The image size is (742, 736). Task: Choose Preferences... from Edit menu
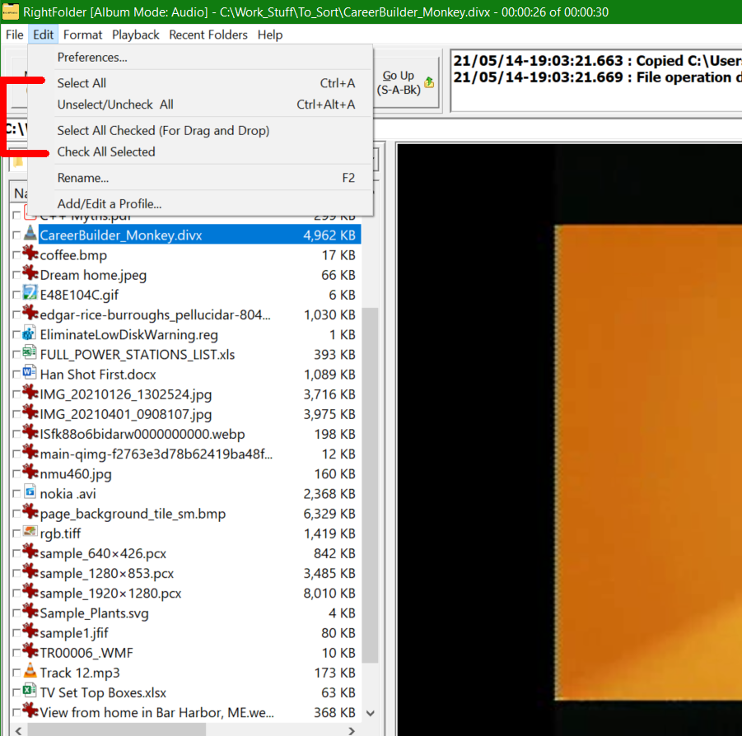[200, 58]
